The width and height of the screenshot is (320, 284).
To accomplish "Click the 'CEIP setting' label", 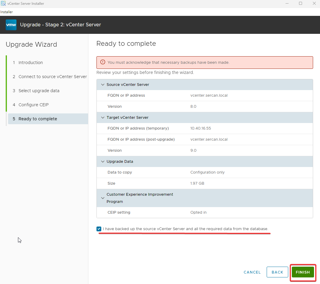I will pyautogui.click(x=119, y=212).
